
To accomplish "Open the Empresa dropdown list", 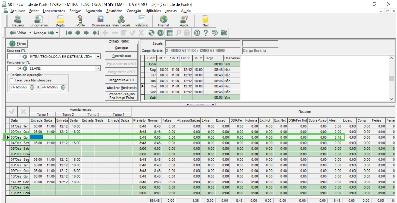I will click(x=98, y=56).
